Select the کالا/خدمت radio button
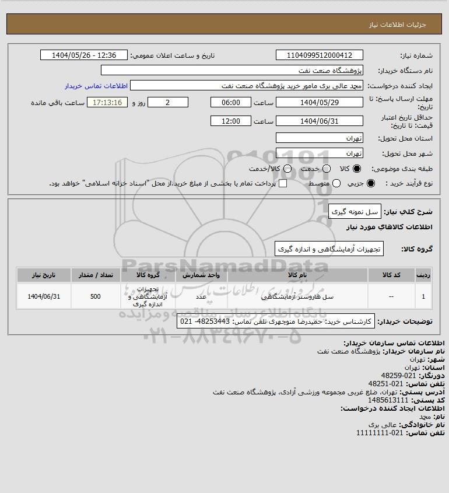449x493 pixels. (287, 169)
